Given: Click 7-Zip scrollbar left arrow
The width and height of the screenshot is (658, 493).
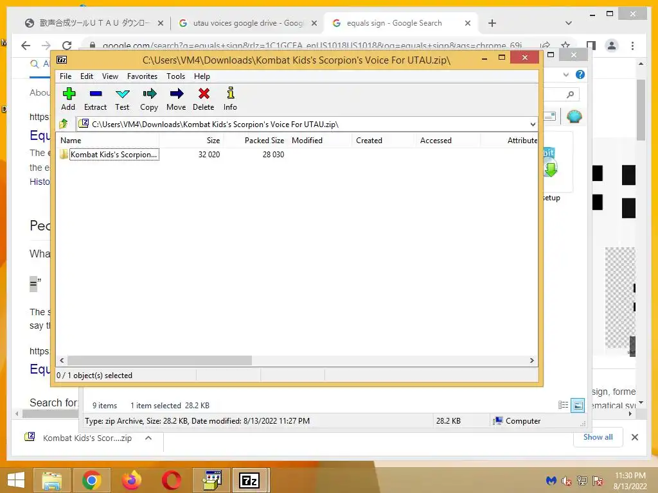Looking at the screenshot, I should (x=62, y=361).
